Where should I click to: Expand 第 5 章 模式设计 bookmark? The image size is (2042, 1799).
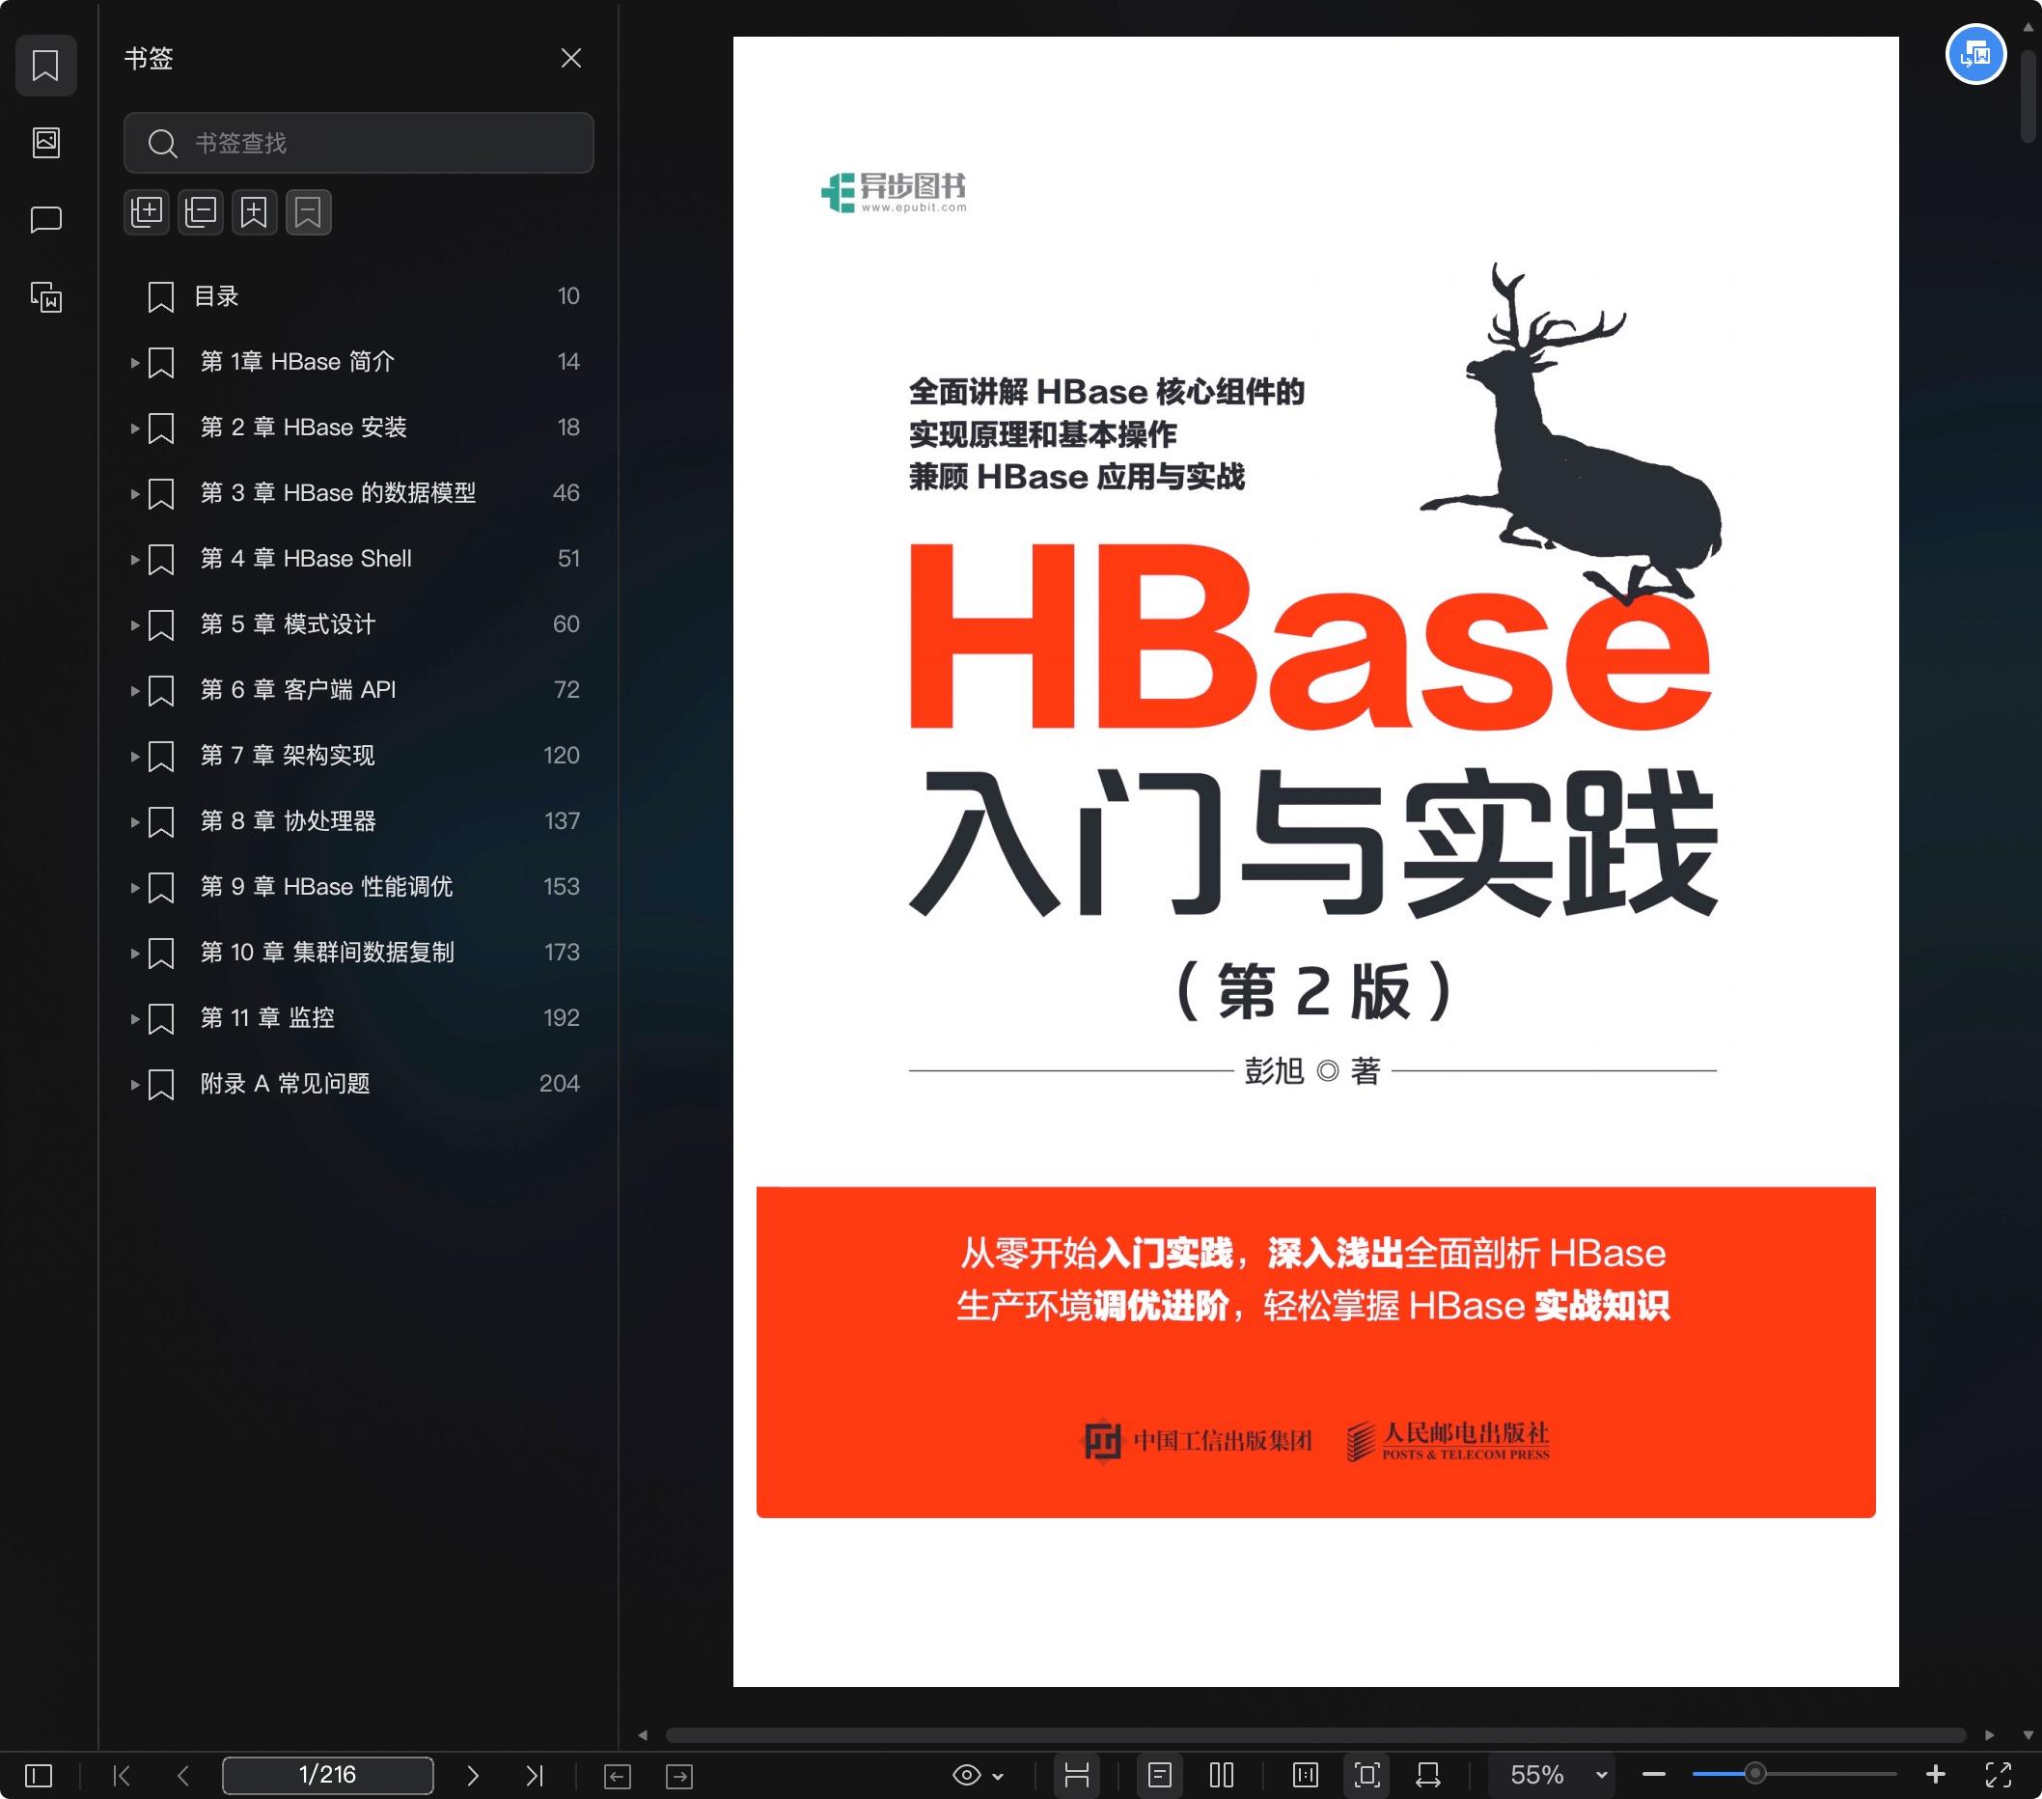click(x=135, y=625)
